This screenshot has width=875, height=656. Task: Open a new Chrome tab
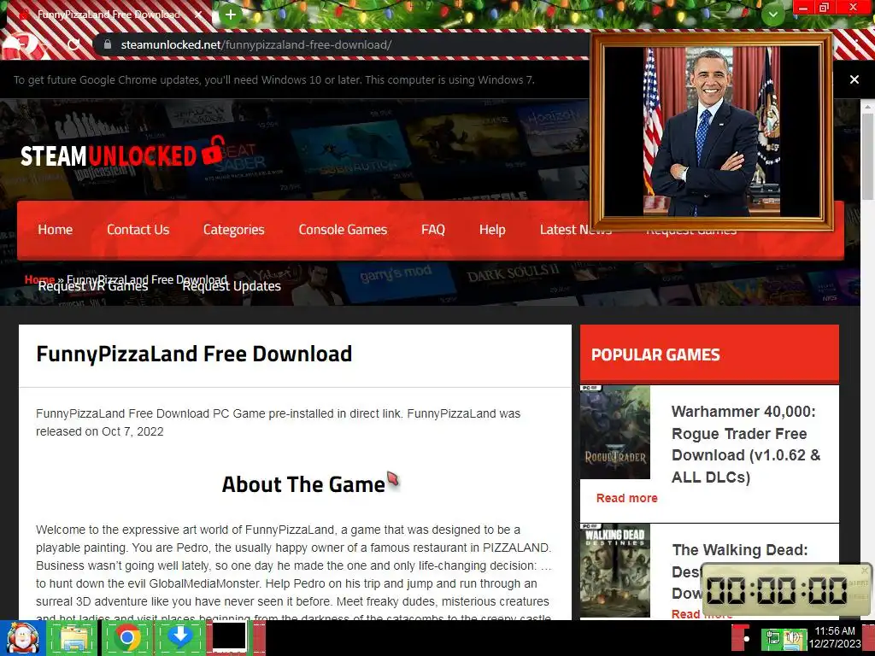pos(231,15)
